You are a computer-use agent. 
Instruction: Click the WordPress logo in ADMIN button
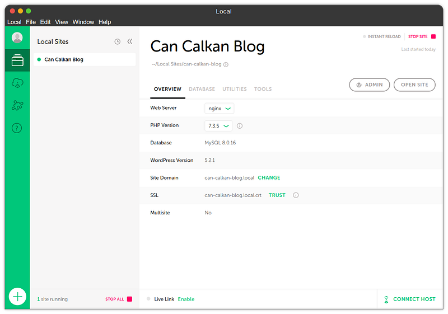(x=359, y=85)
